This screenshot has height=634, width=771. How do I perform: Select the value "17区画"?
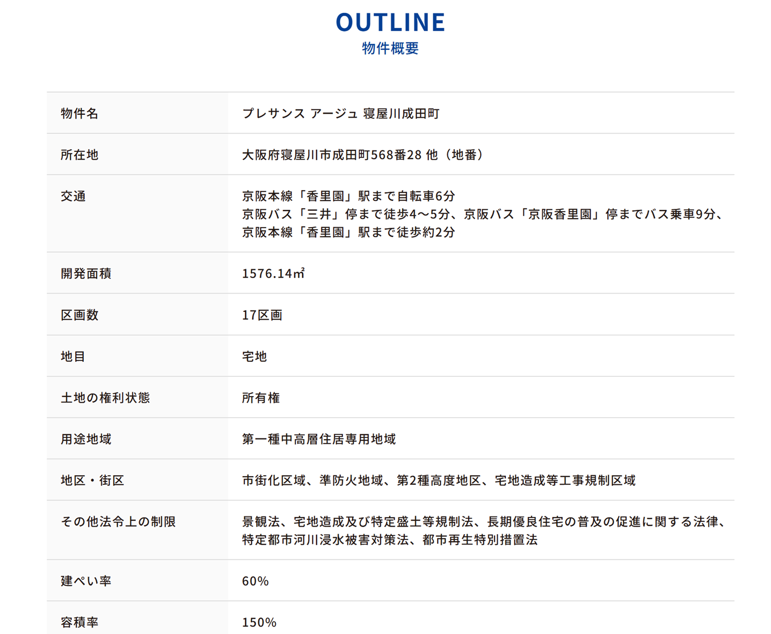(262, 315)
